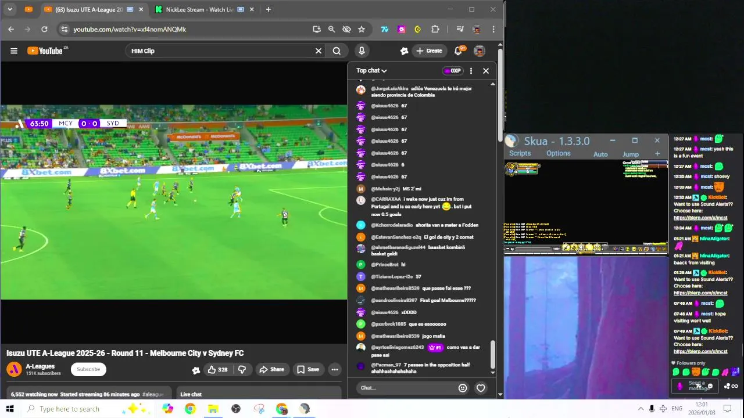Go back in Chrome

pyautogui.click(x=11, y=29)
